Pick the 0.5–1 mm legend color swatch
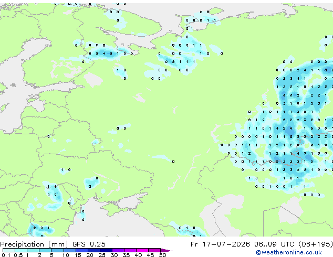 (21, 250)
